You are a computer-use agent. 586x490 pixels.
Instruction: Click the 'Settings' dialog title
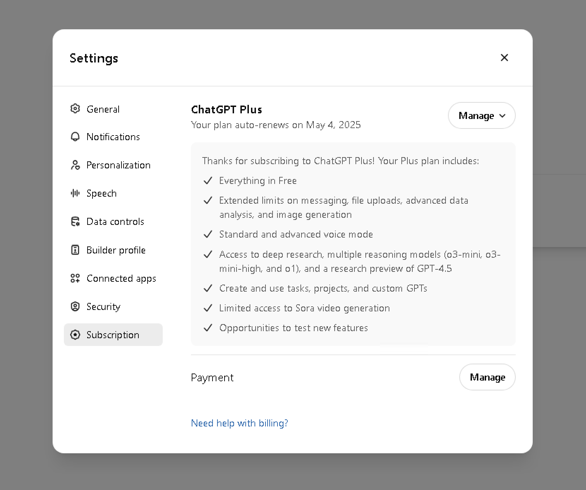(94, 58)
